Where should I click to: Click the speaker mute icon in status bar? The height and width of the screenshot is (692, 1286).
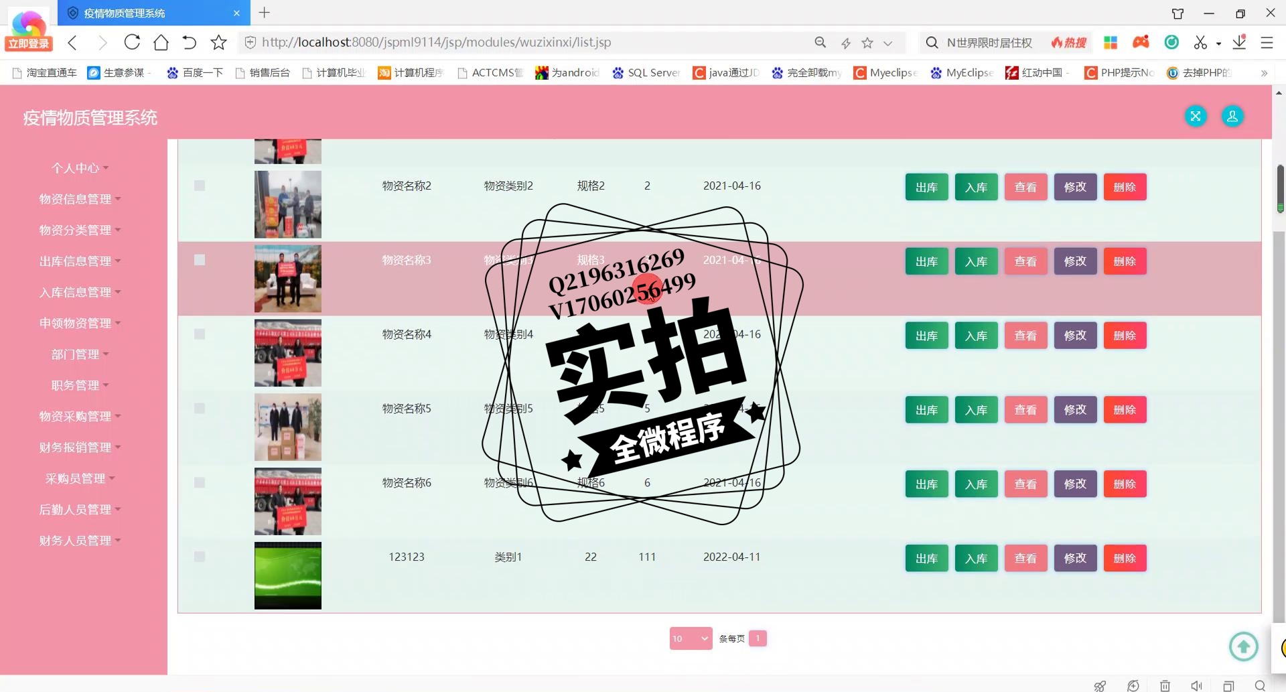[1196, 685]
